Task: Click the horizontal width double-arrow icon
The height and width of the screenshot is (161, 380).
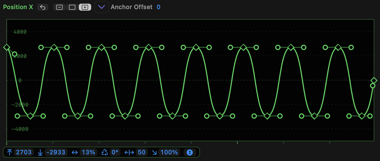Action: (74, 152)
